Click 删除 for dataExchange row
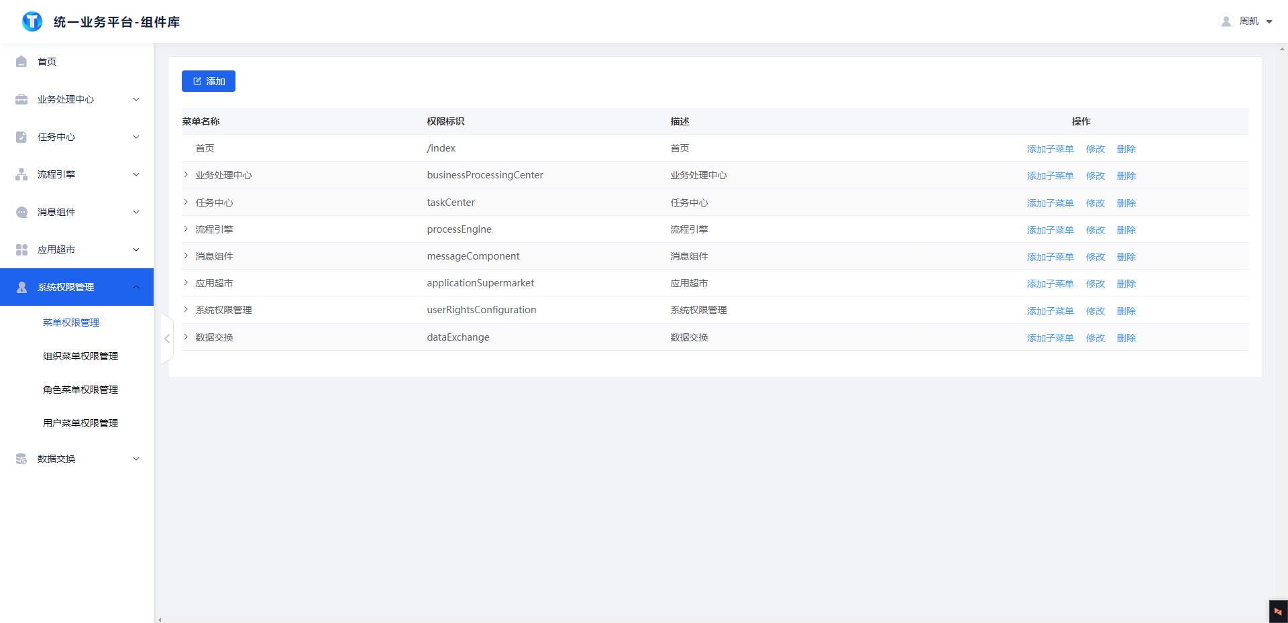Image resolution: width=1288 pixels, height=623 pixels. [x=1126, y=338]
